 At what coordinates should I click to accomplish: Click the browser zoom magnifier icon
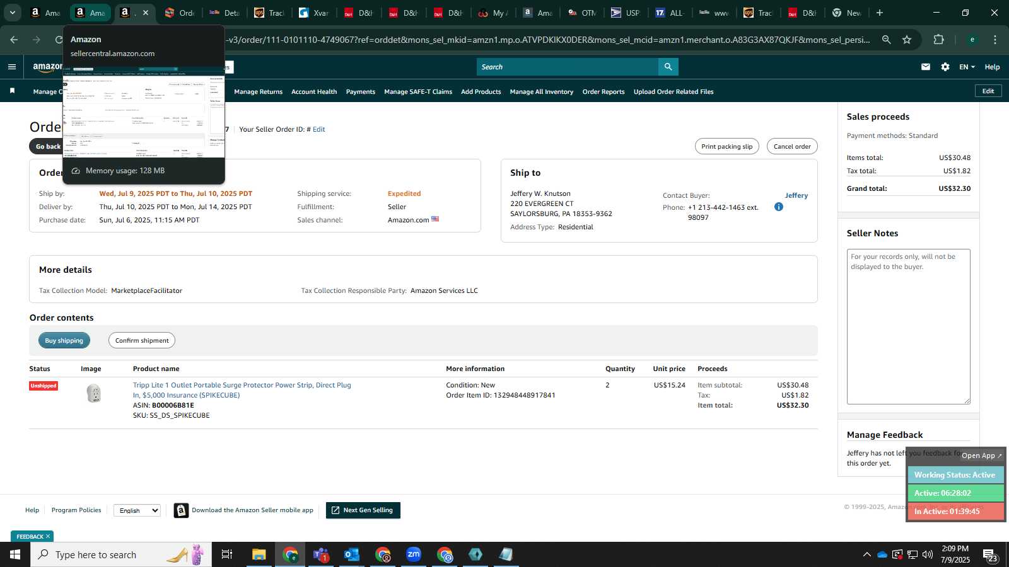pos(886,40)
